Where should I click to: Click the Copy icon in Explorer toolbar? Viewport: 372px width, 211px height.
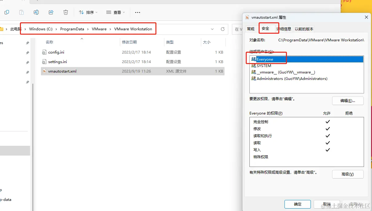coord(7,12)
